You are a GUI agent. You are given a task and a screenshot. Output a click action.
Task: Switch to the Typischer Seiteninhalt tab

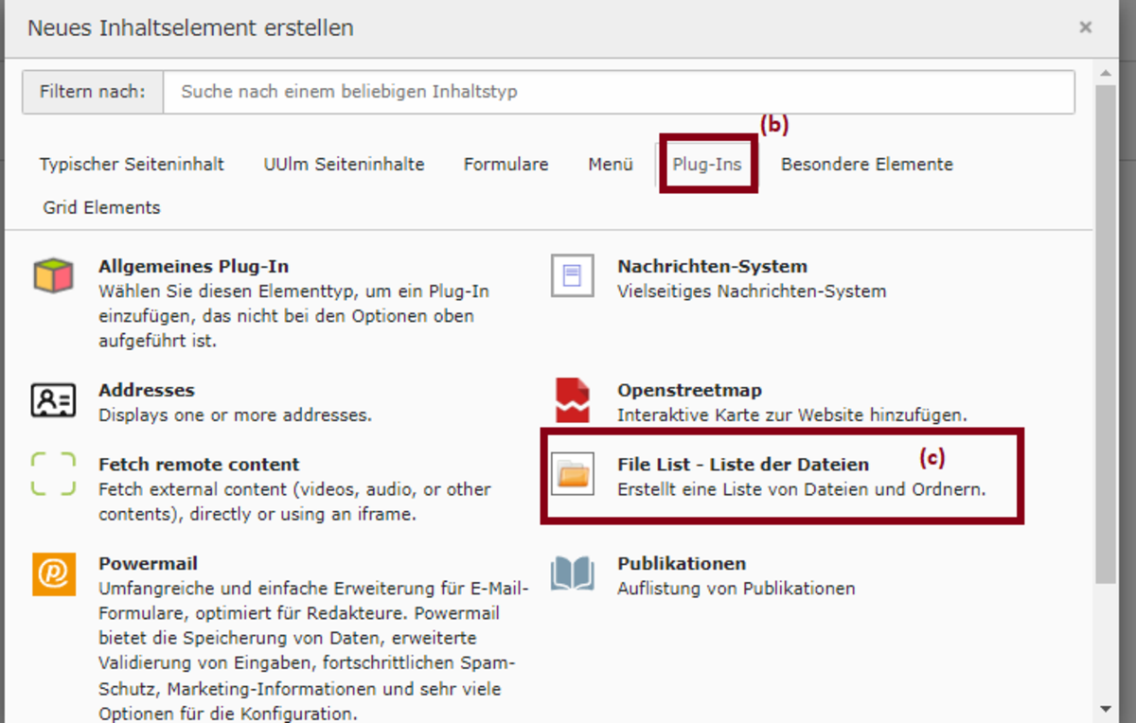point(132,165)
